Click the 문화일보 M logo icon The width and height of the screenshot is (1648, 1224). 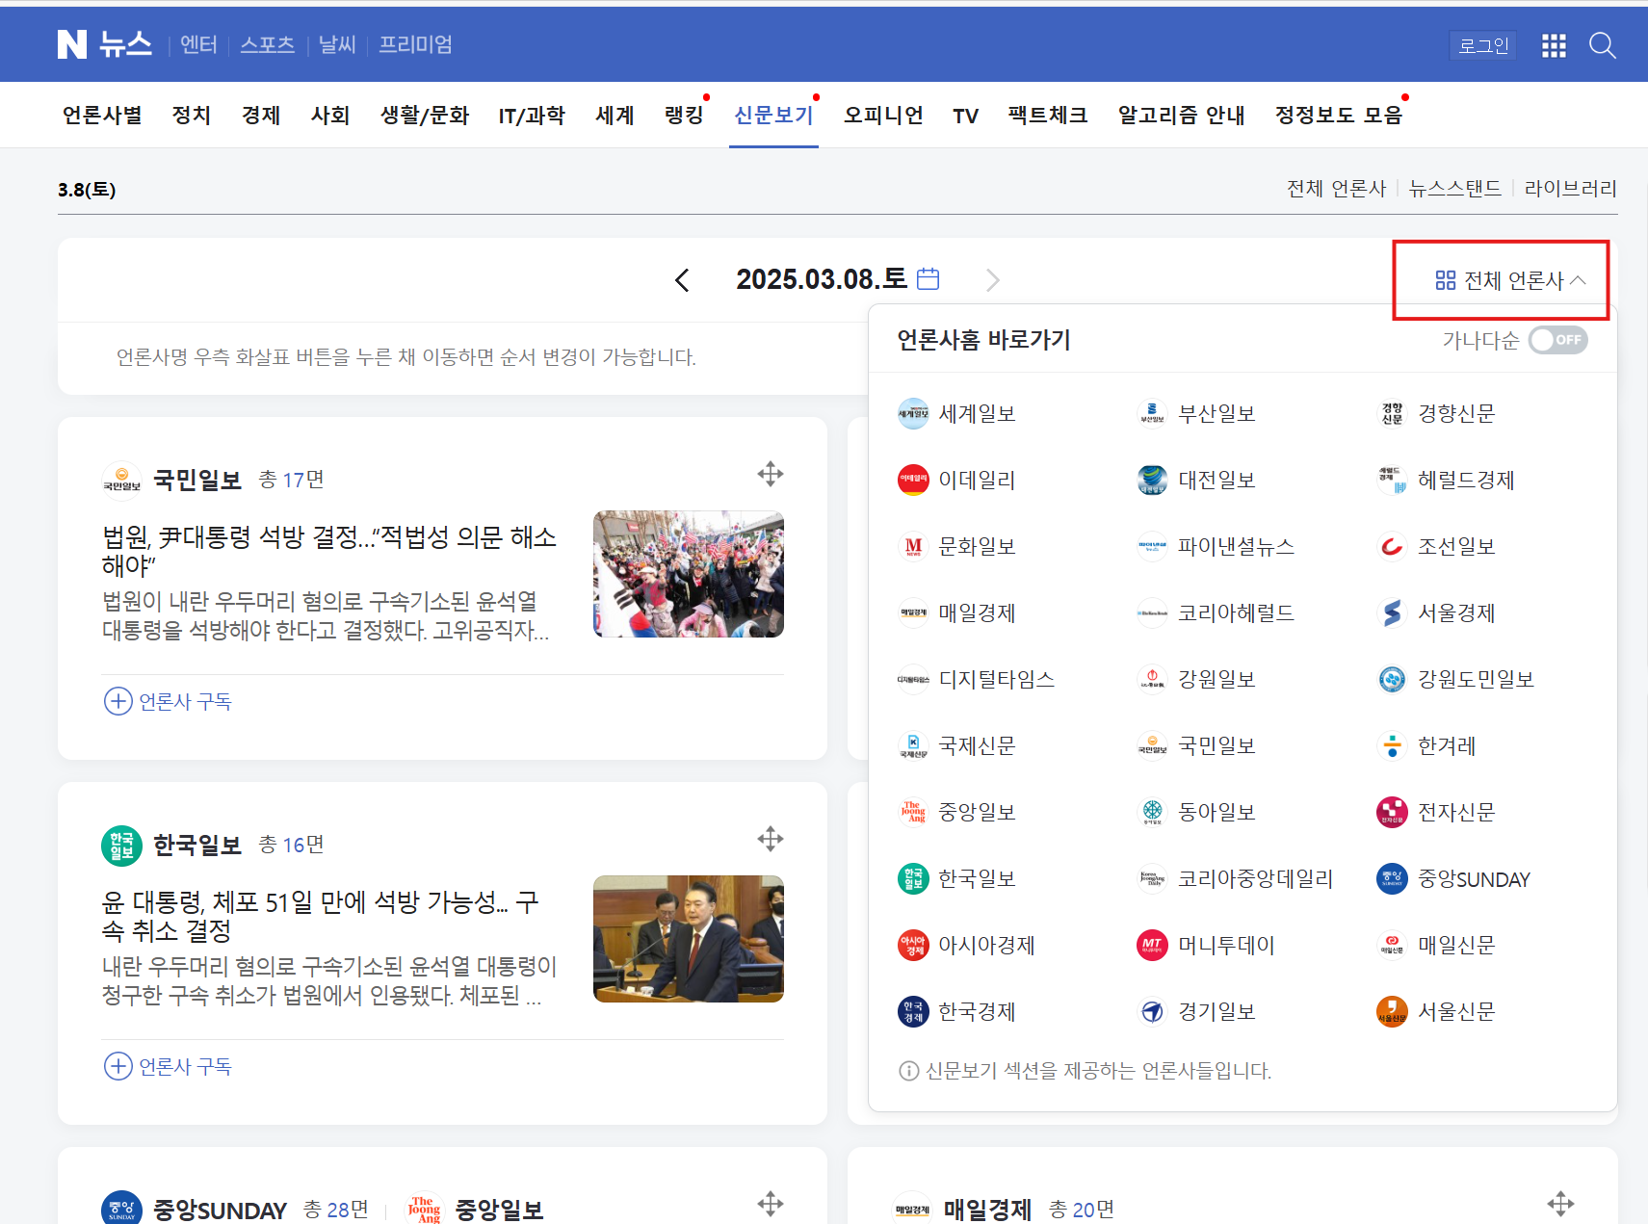coord(913,547)
